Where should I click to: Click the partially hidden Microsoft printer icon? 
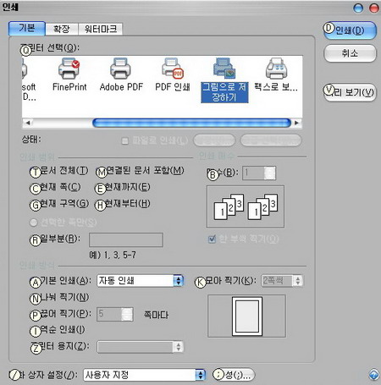25,69
